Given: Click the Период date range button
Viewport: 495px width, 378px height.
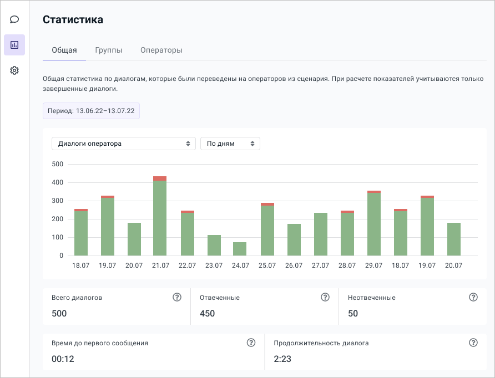Looking at the screenshot, I should (x=92, y=111).
